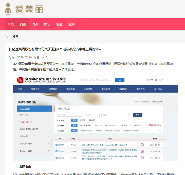
Task: Click 关于公司 in the embedded blue menu
Action: point(158,89)
